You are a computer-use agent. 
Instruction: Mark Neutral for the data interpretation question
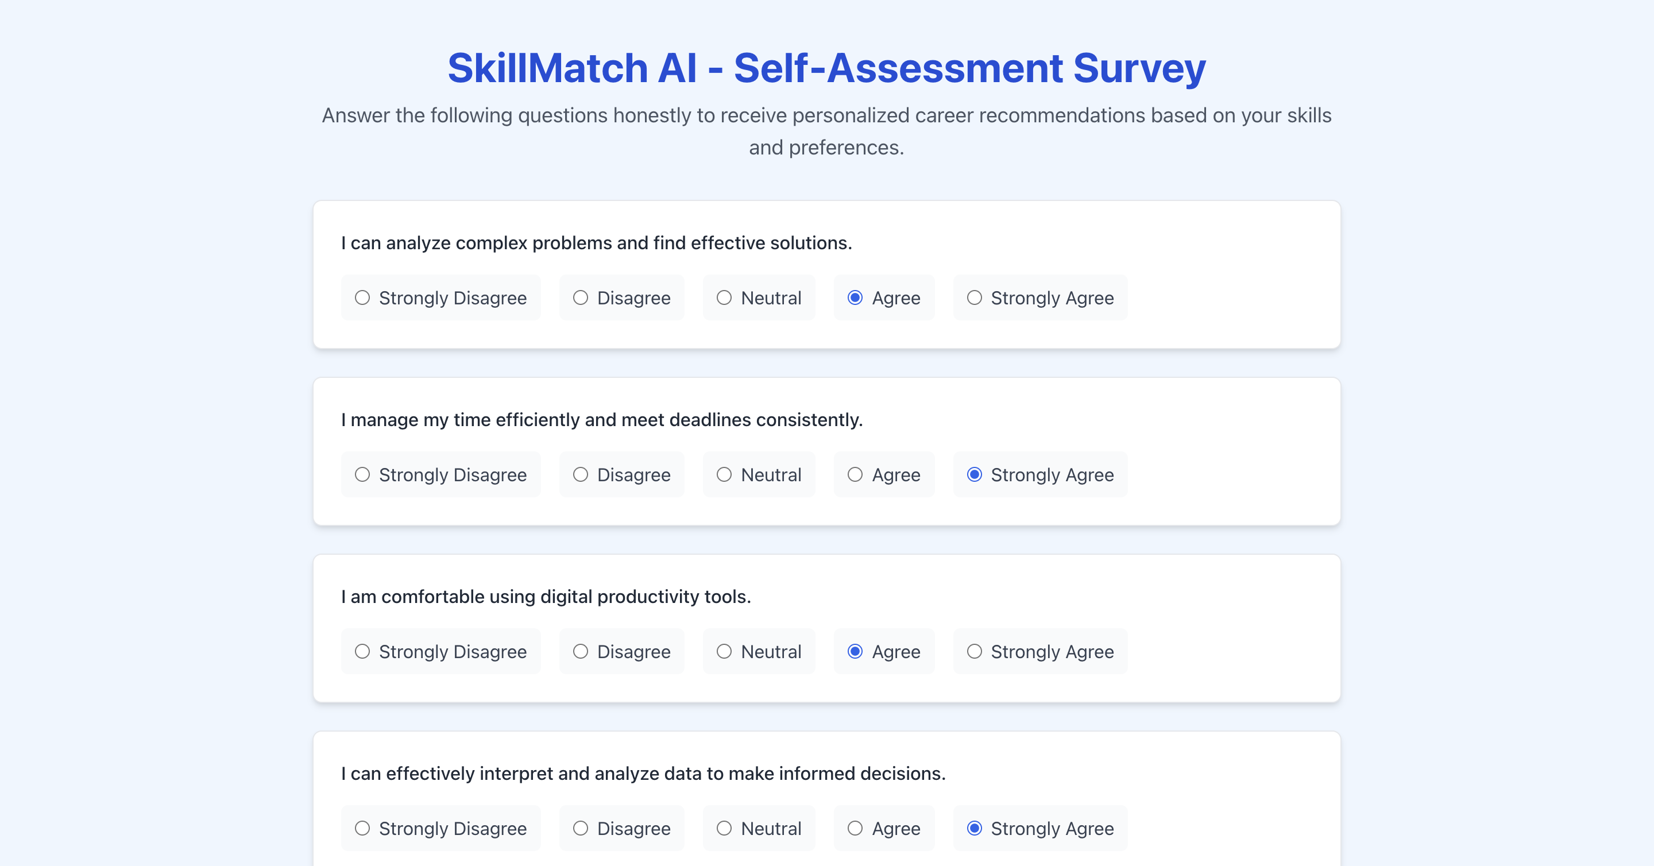724,829
